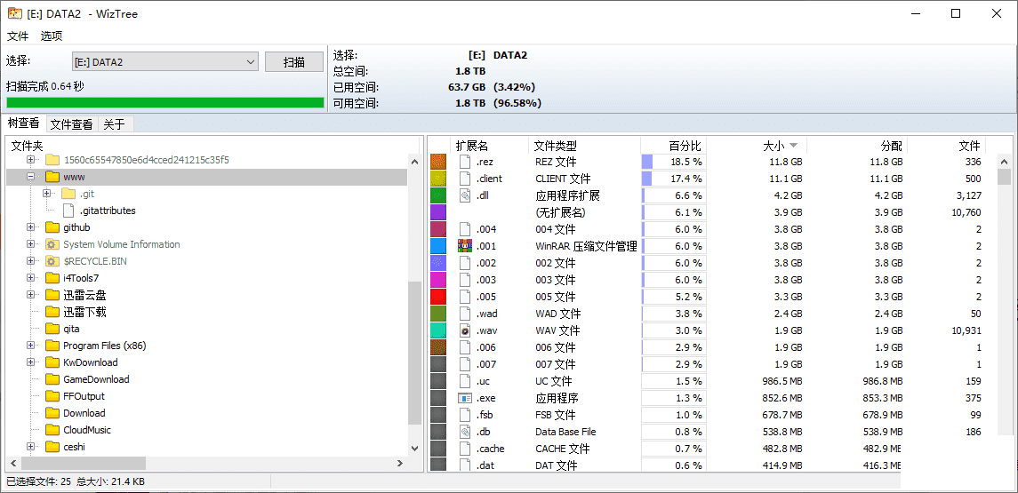Image resolution: width=1018 pixels, height=493 pixels.
Task: Expand the github folder node
Action: [x=31, y=227]
